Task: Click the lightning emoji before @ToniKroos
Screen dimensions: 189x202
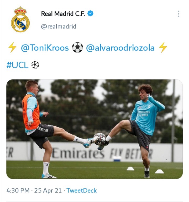Action: click(12, 47)
